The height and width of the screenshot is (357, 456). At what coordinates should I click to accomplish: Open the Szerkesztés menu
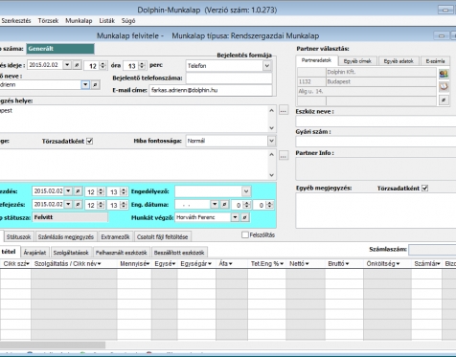click(16, 21)
